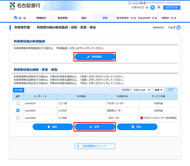Open the 承認 approval tab
Image resolution: width=190 pixels, height=166 pixels.
coord(83,18)
